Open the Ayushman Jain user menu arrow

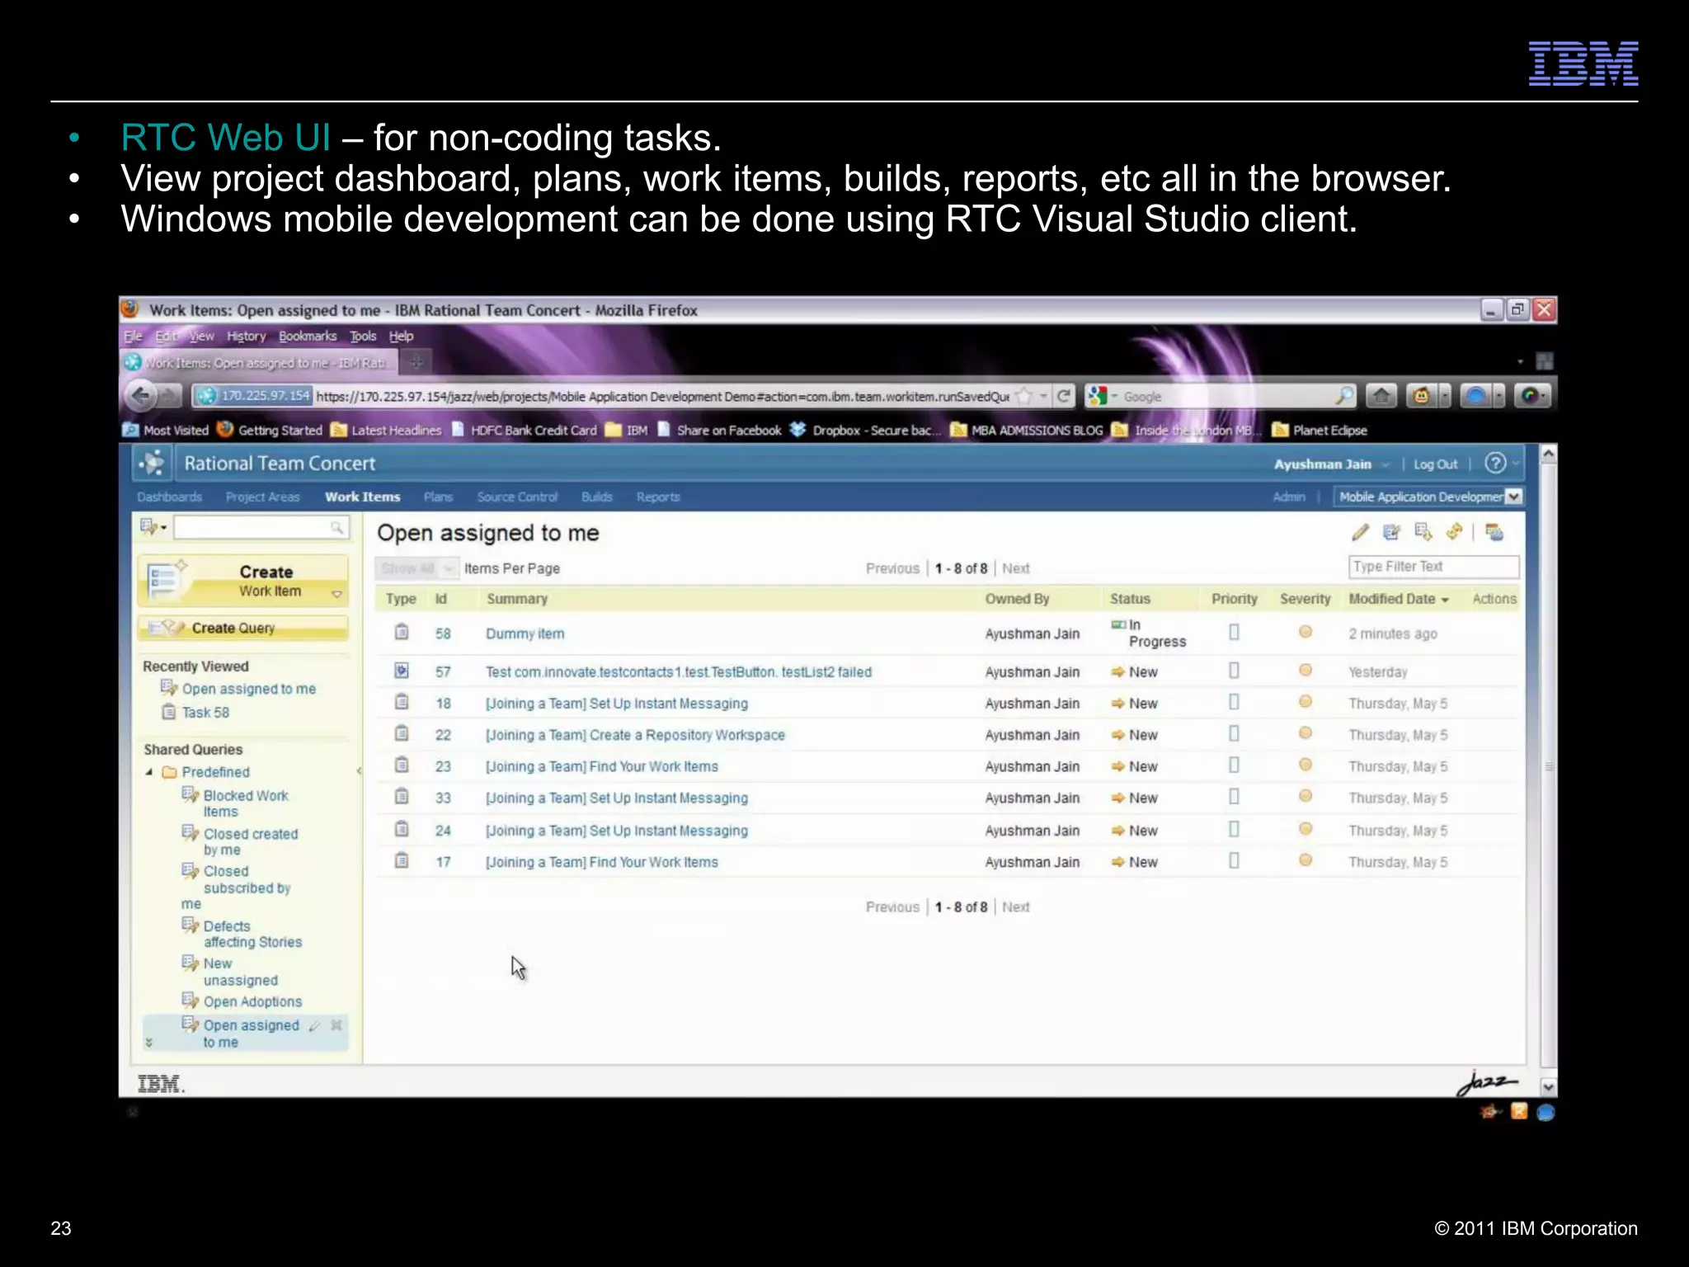[1386, 464]
